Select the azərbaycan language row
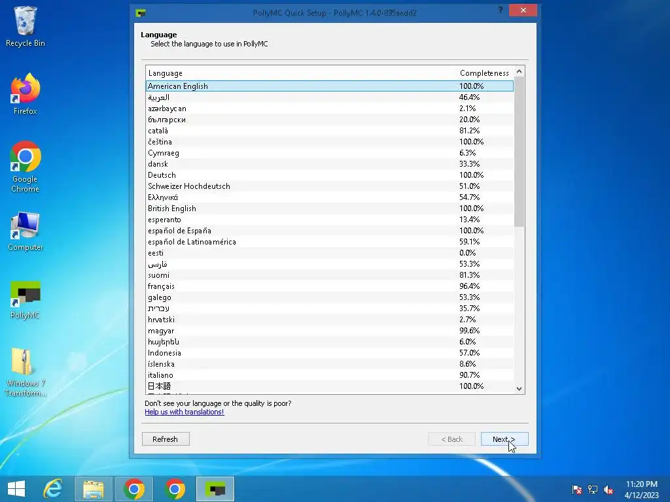The image size is (670, 502). click(x=330, y=109)
